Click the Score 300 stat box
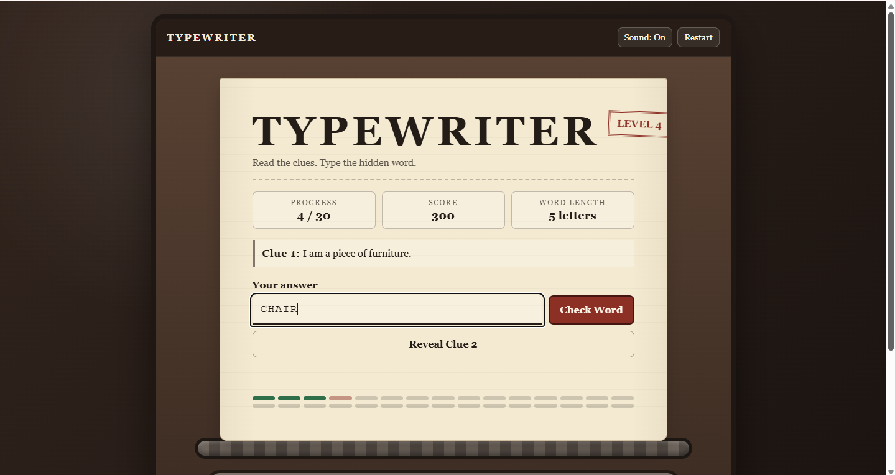895x475 pixels. point(443,210)
